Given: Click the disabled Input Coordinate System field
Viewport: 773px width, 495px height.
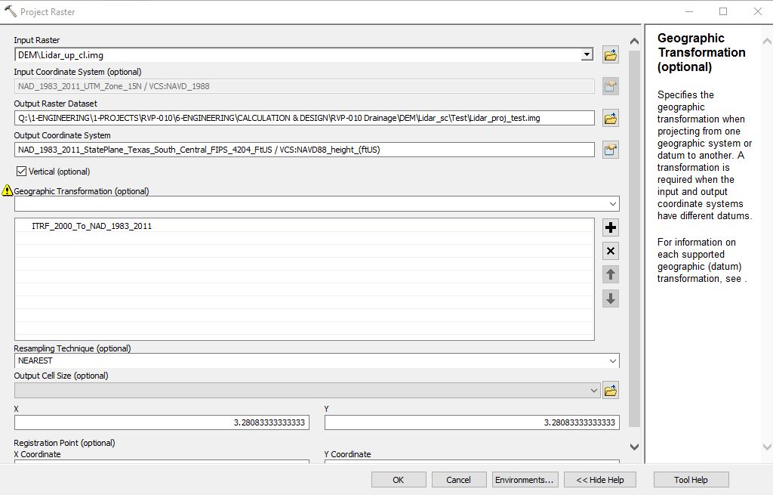Looking at the screenshot, I should click(x=304, y=86).
